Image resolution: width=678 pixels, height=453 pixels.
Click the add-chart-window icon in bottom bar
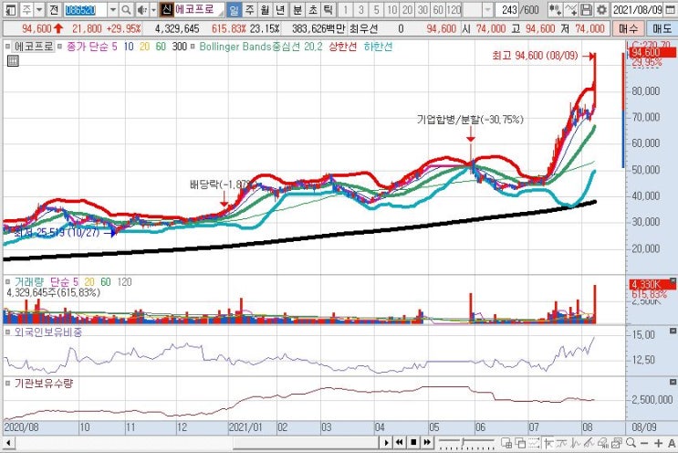click(506, 443)
